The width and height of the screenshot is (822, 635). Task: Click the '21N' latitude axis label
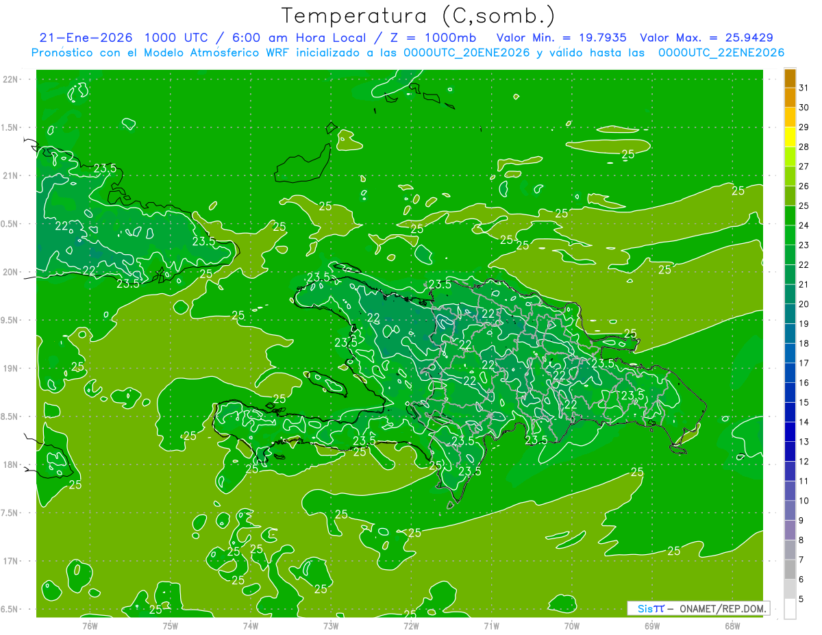click(x=10, y=176)
